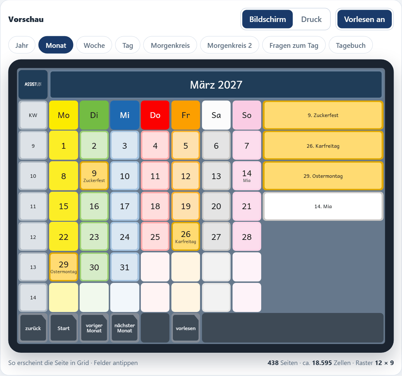Image resolution: width=402 pixels, height=376 pixels.
Task: Open the Tag tab
Action: click(128, 45)
